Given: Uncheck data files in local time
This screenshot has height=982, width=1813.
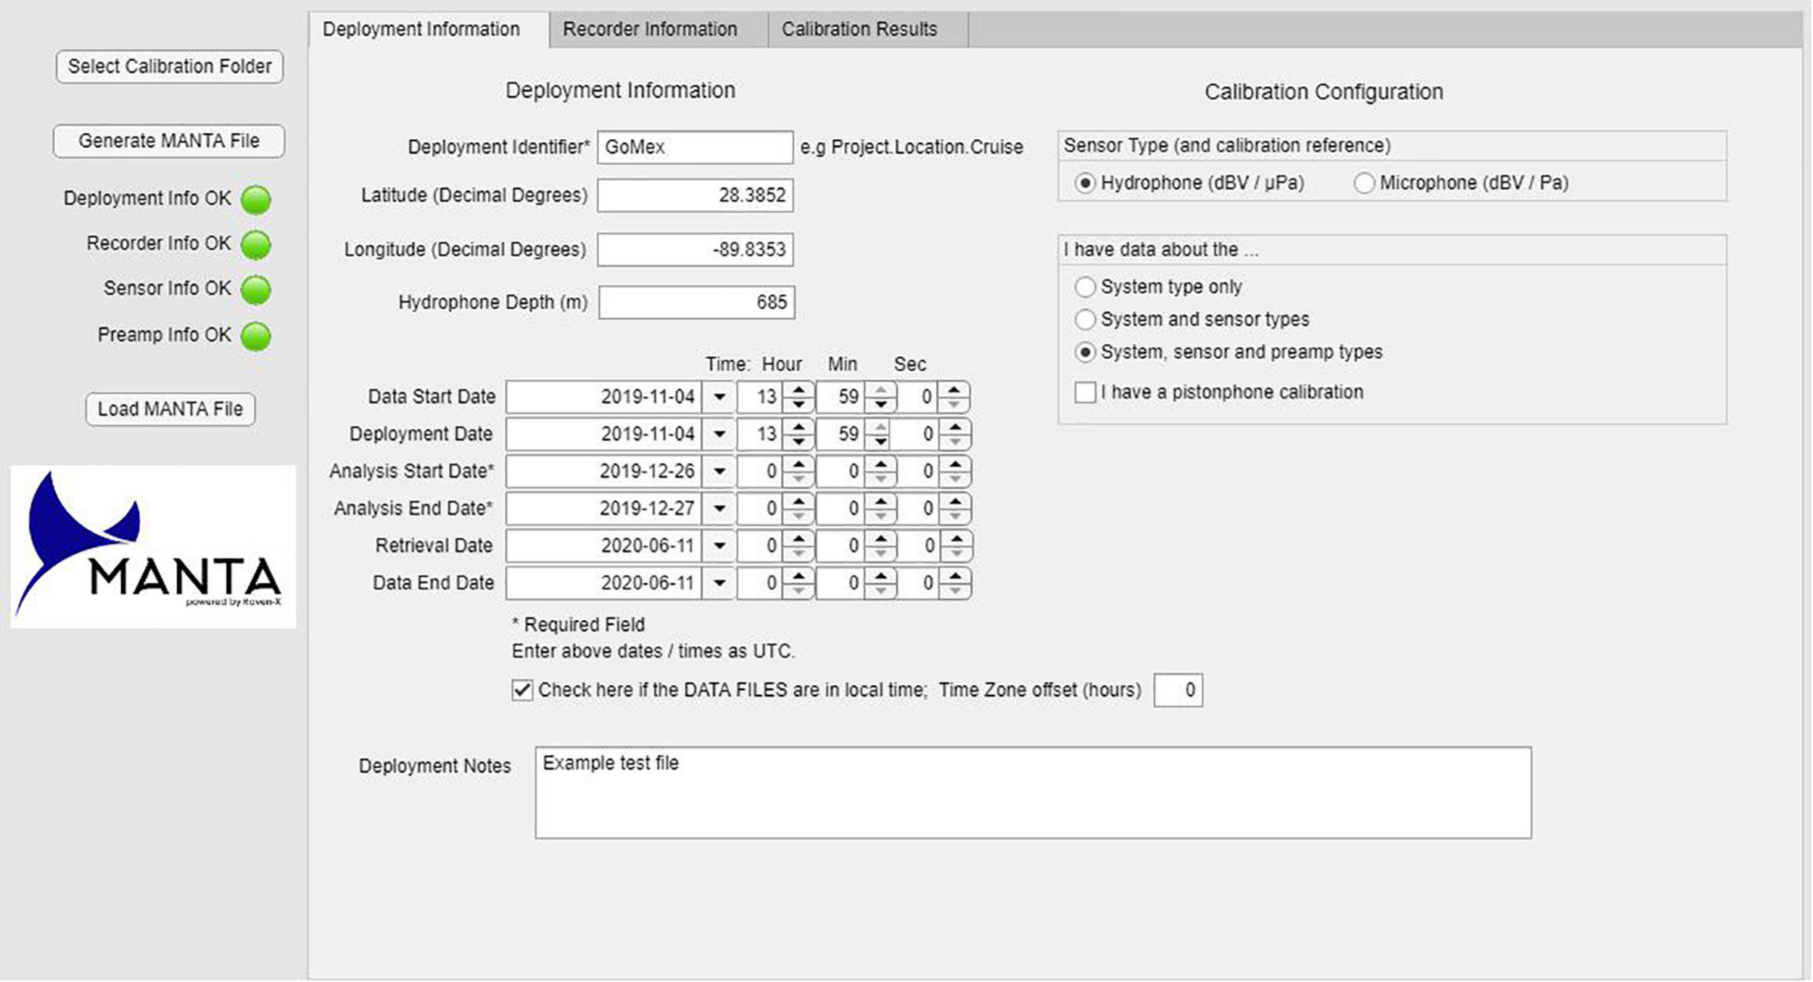Looking at the screenshot, I should pos(522,690).
